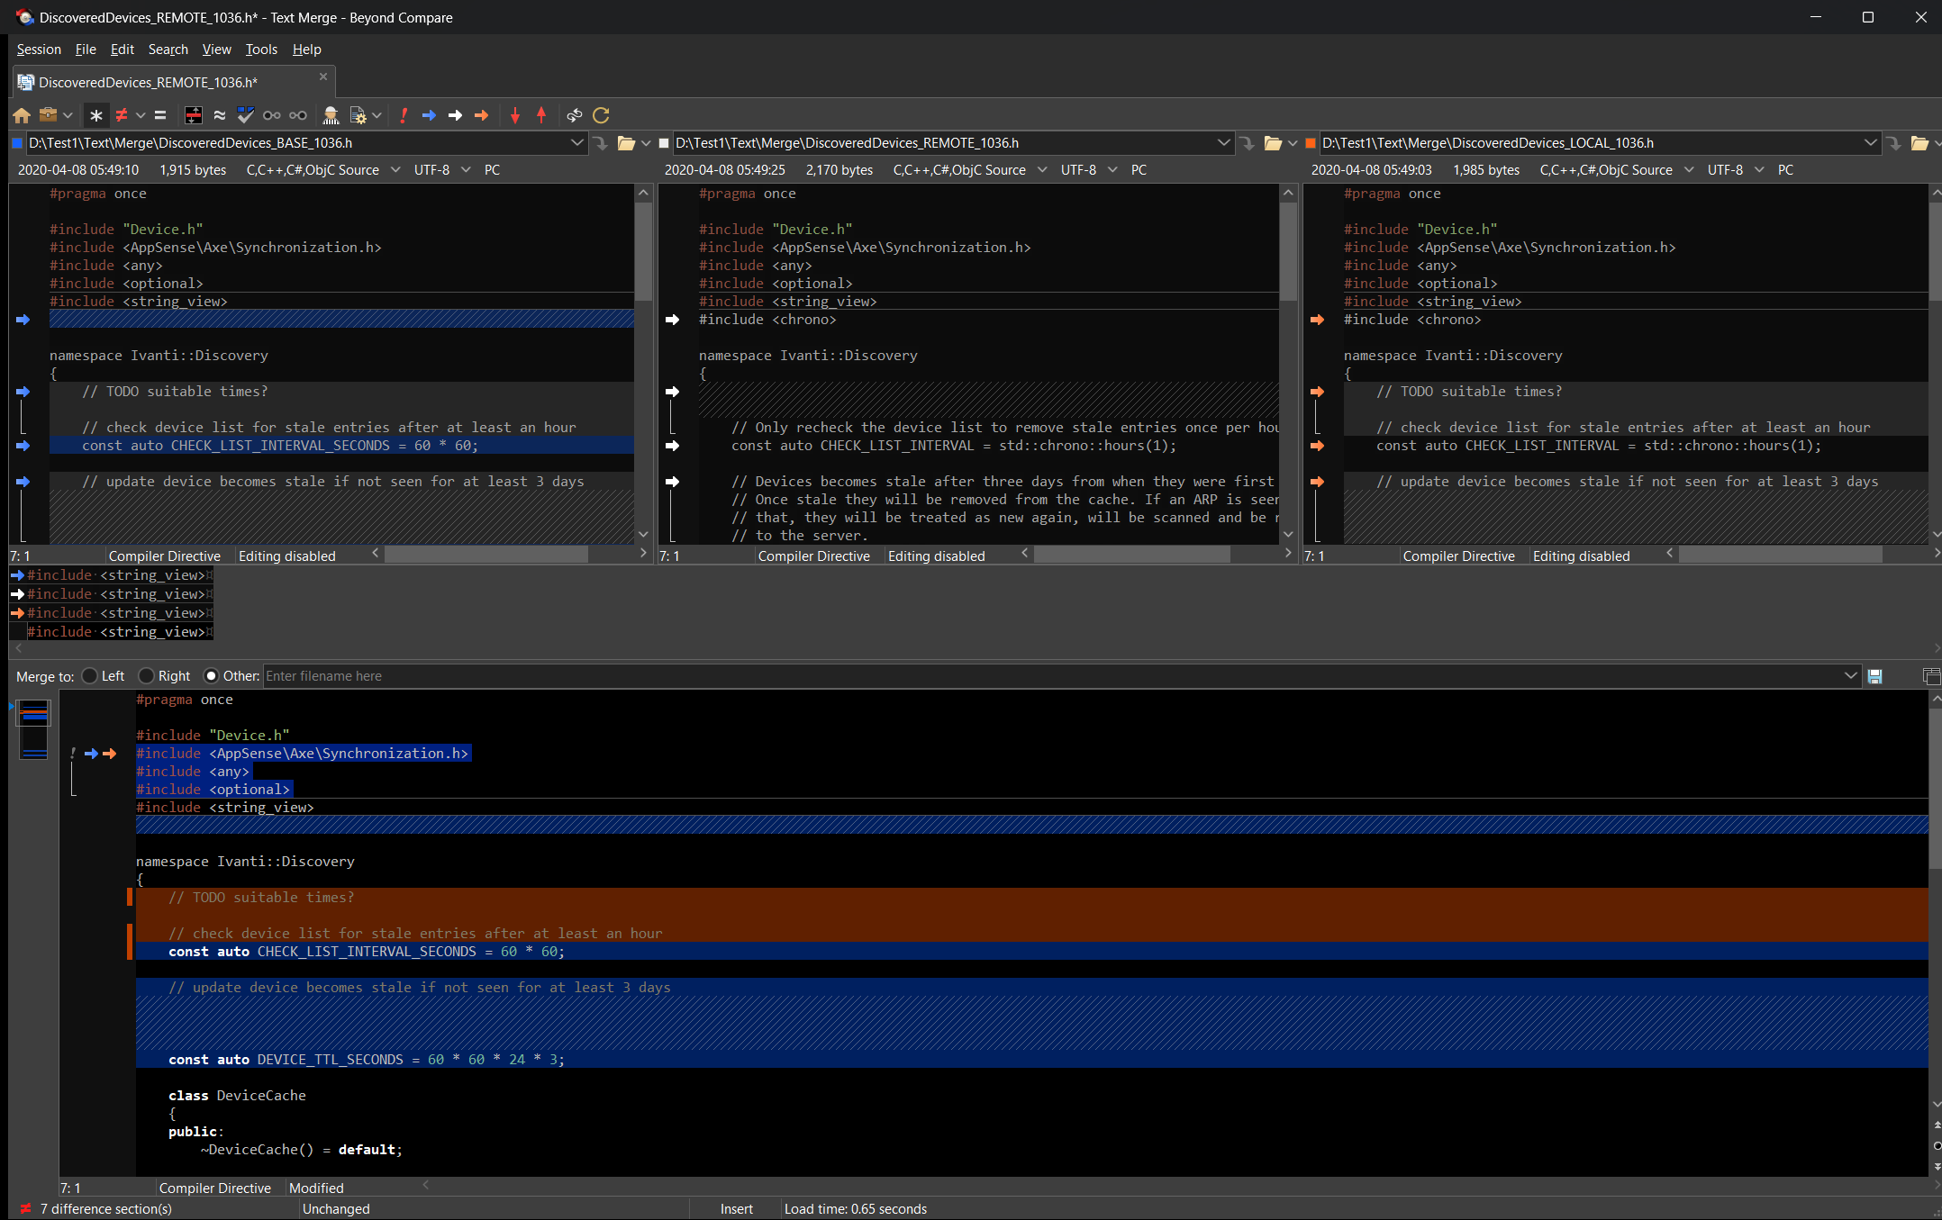Image resolution: width=1942 pixels, height=1220 pixels.
Task: Go to the Home view icon
Action: click(22, 115)
